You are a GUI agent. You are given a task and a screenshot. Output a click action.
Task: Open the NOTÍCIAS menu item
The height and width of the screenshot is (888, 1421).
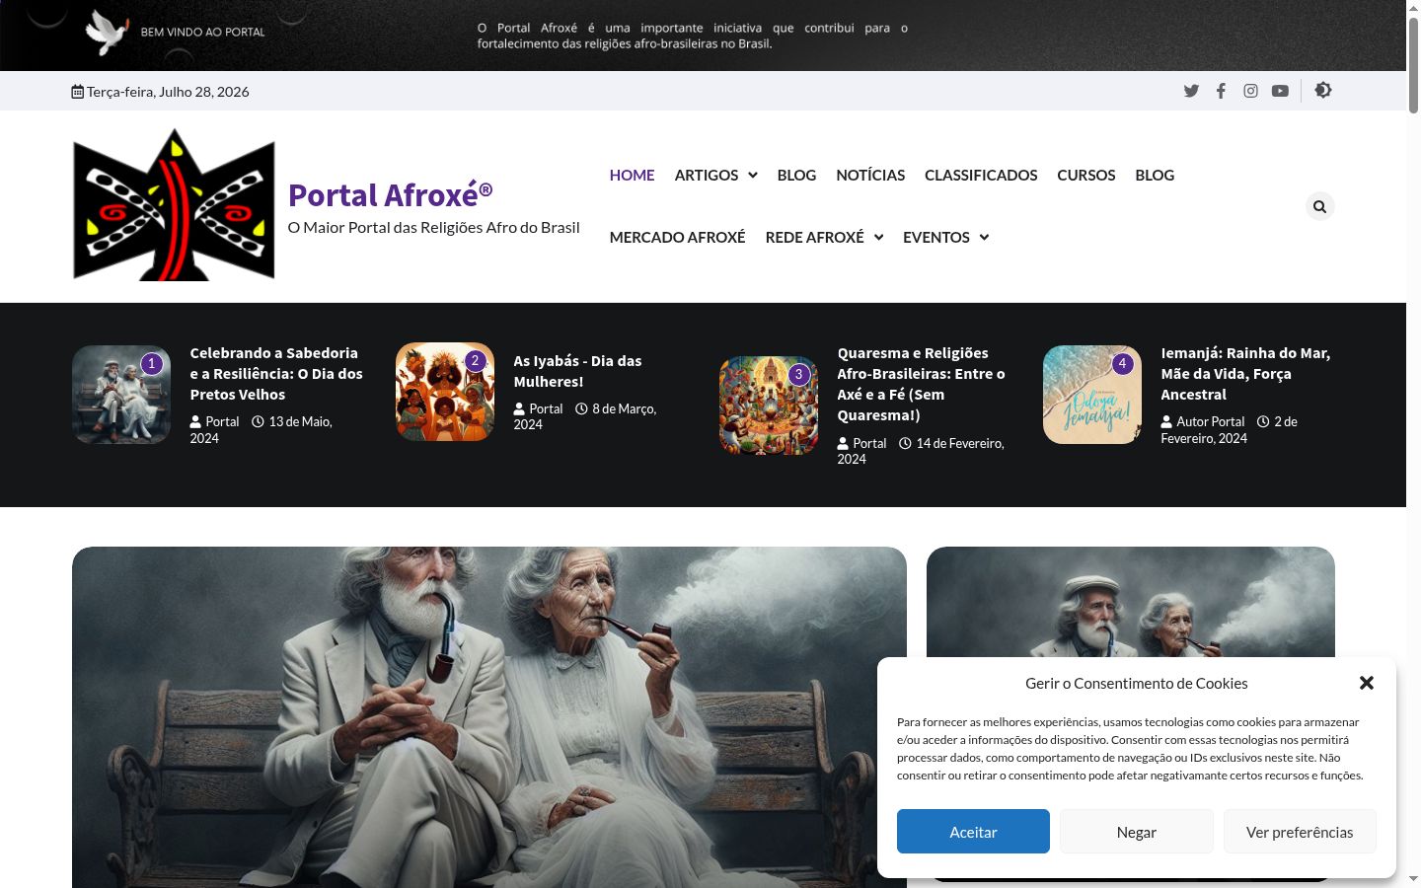tap(870, 175)
